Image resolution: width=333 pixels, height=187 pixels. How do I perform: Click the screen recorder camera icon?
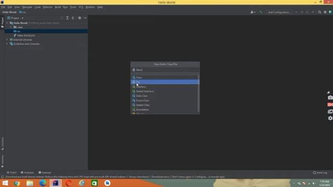point(330,98)
